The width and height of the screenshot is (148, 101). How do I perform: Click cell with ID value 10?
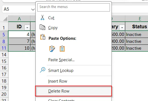tap(19, 48)
